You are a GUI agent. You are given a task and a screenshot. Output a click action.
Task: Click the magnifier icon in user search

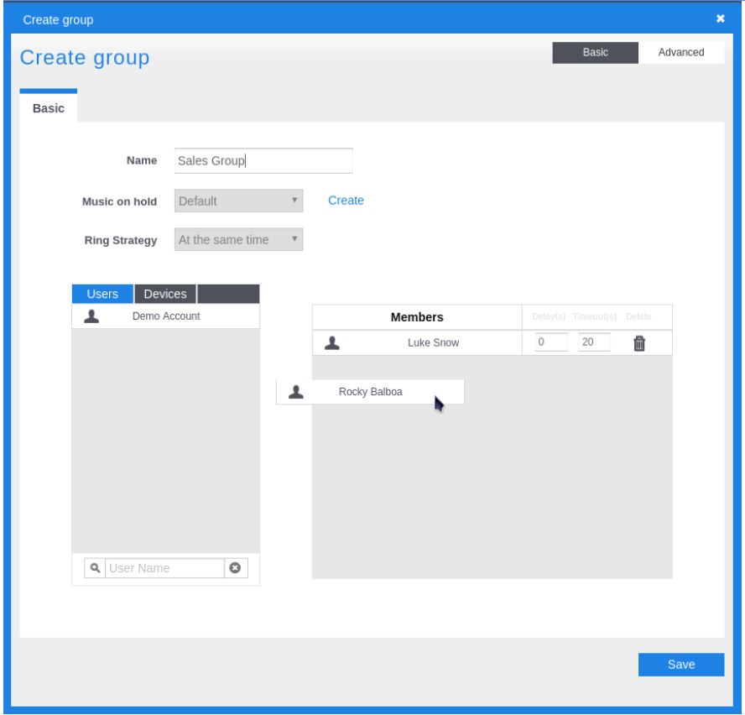click(x=96, y=568)
